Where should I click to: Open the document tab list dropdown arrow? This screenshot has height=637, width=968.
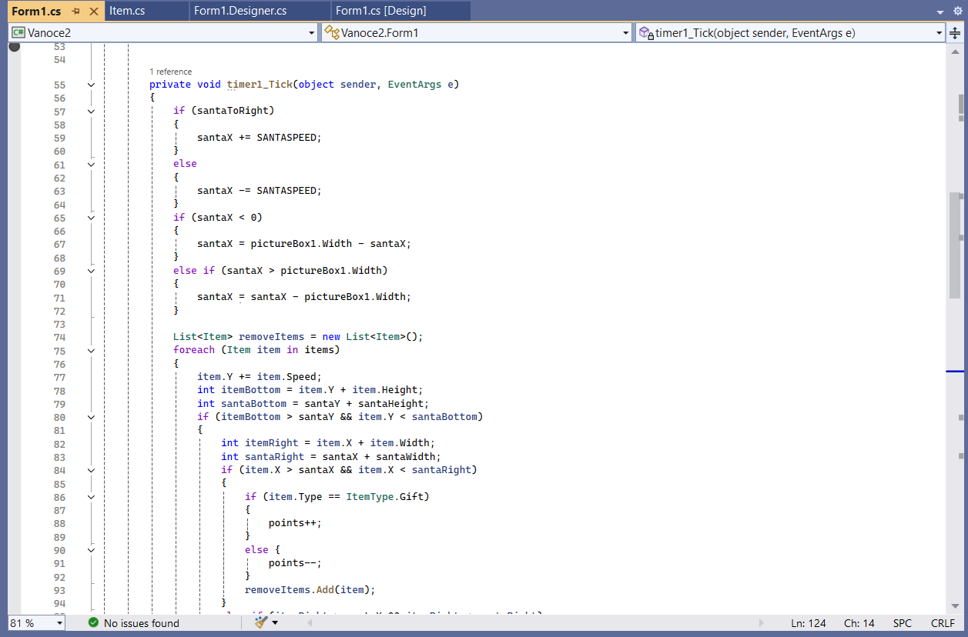(x=940, y=12)
